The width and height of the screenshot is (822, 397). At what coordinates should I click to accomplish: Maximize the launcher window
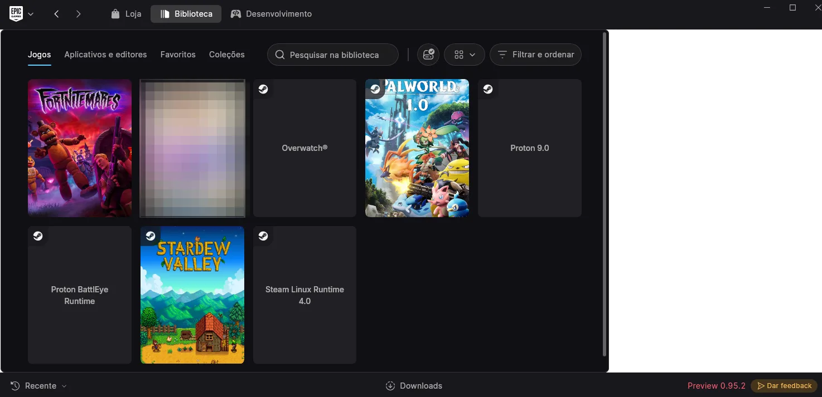(793, 8)
